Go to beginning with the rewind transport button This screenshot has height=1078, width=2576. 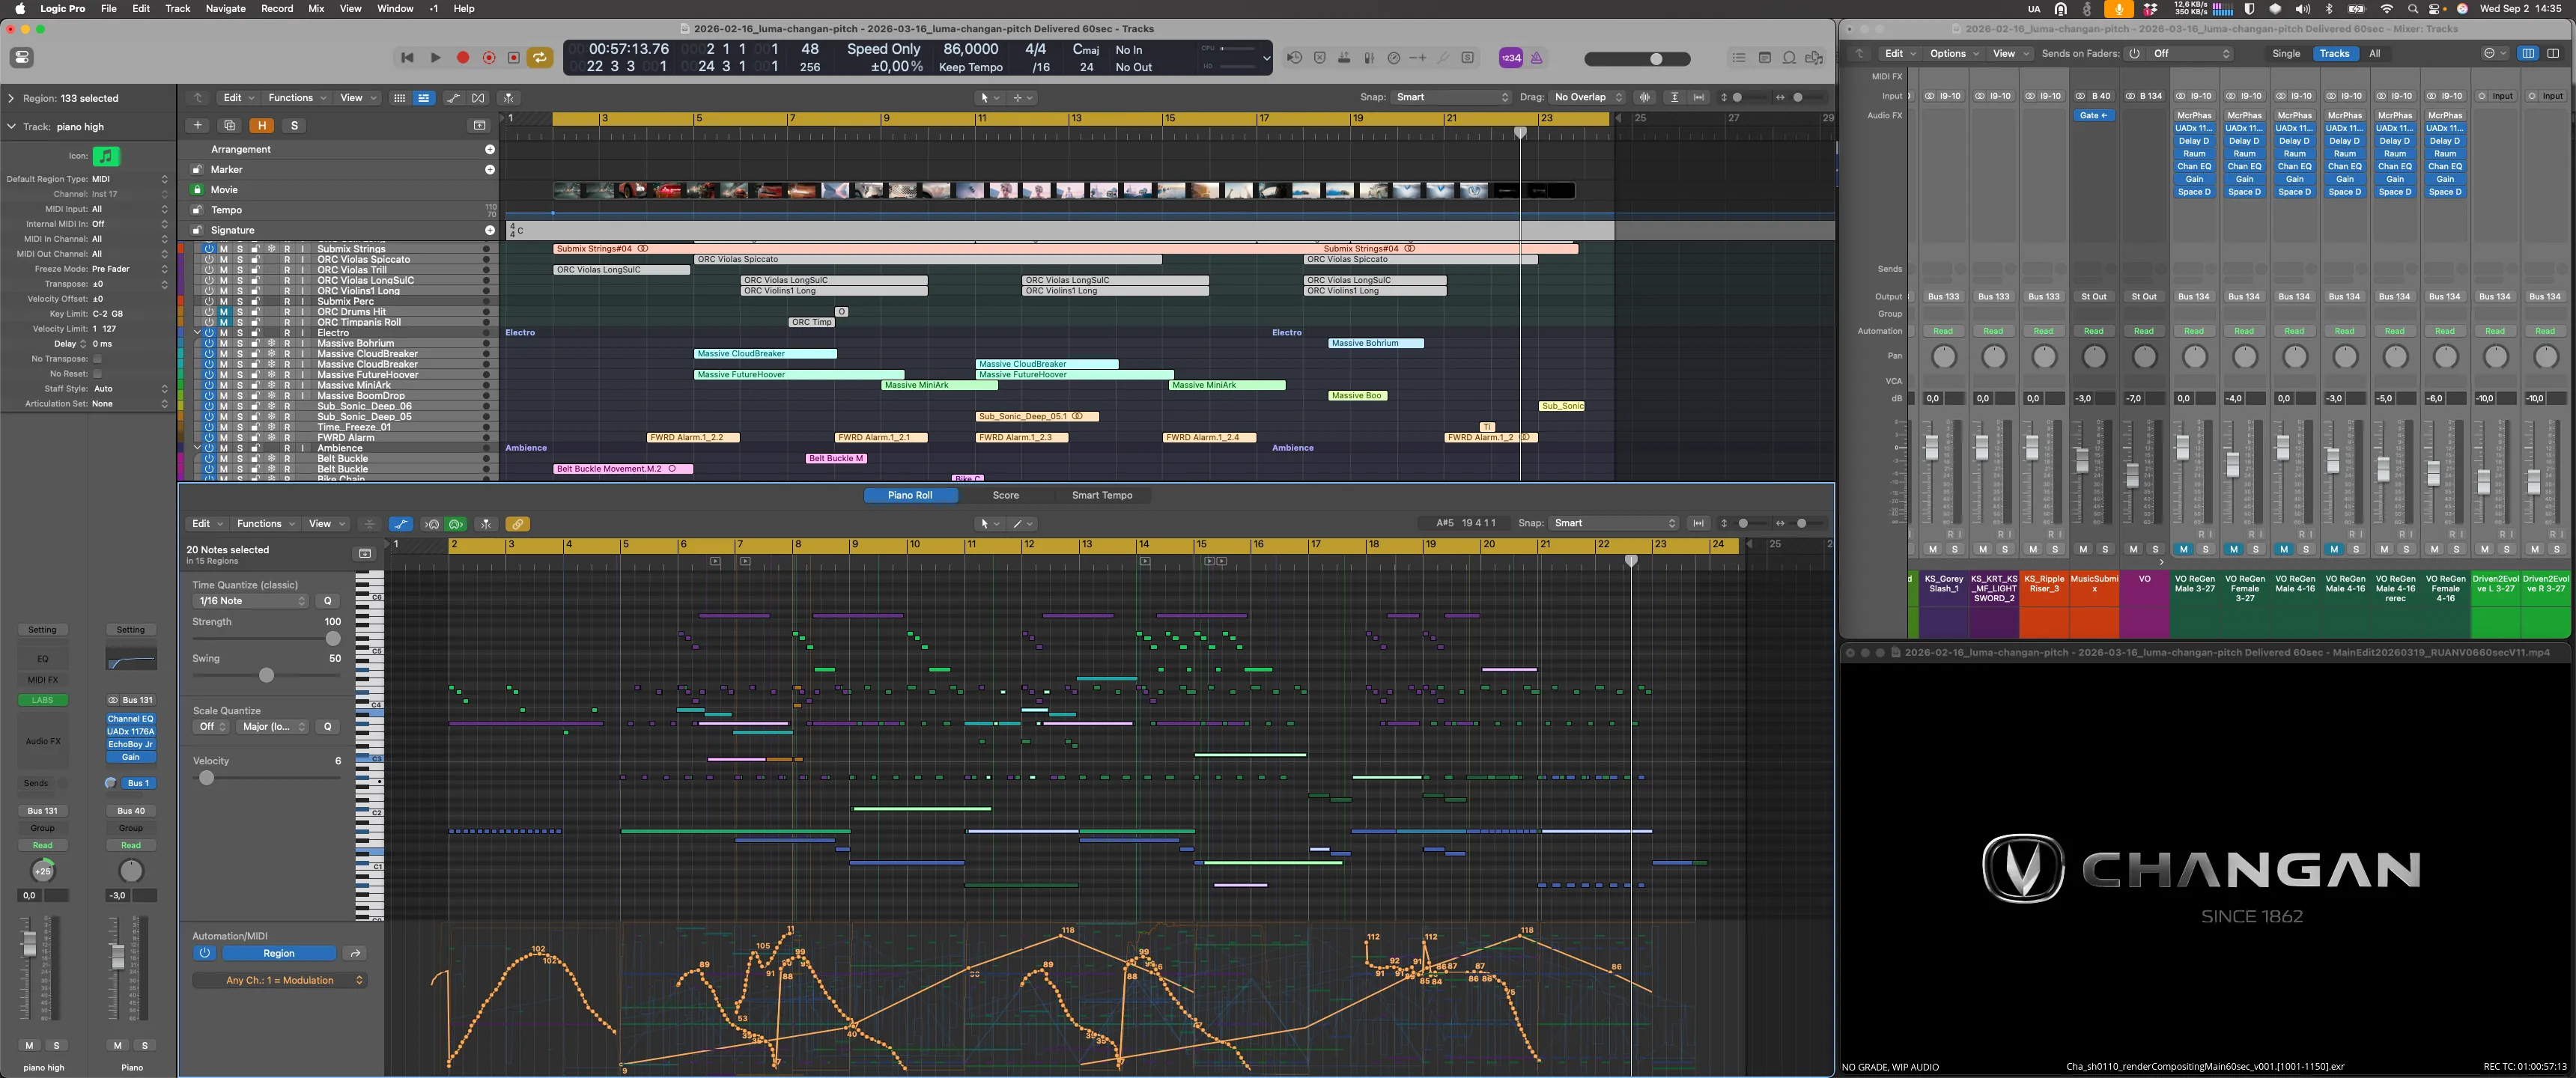tap(407, 58)
